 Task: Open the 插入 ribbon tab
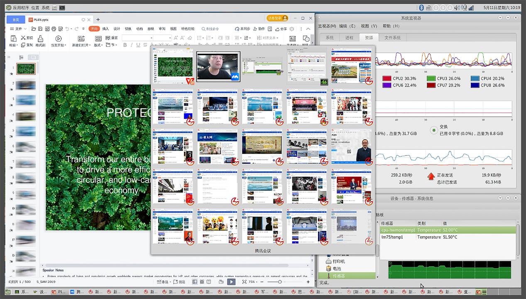pos(105,29)
